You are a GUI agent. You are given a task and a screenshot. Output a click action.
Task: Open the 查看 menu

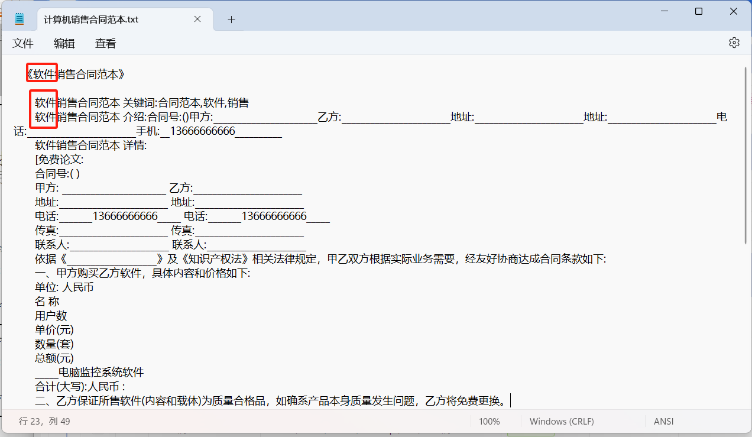pyautogui.click(x=105, y=43)
